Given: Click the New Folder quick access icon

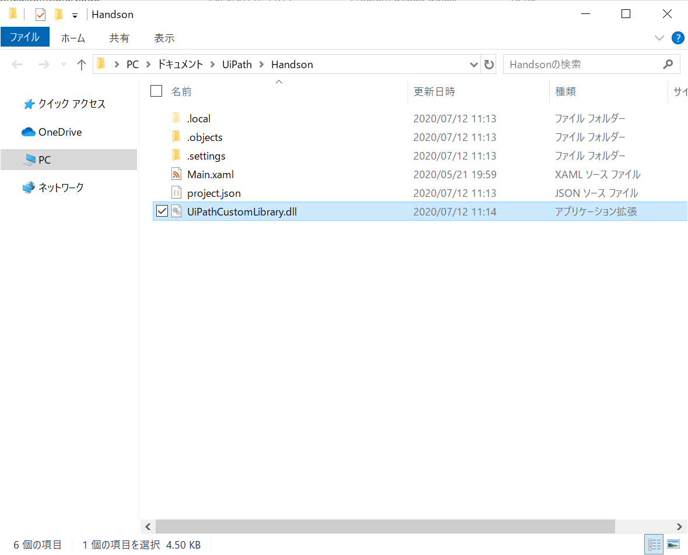Looking at the screenshot, I should click(x=58, y=15).
